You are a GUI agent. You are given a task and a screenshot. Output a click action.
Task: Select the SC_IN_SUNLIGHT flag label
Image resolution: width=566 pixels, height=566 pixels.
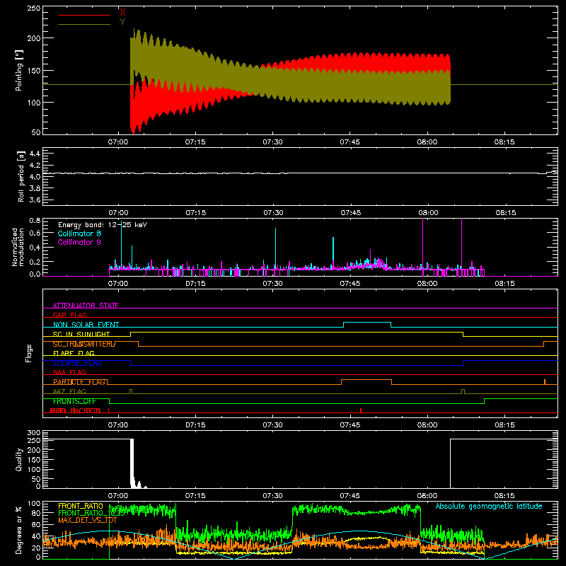(x=81, y=334)
